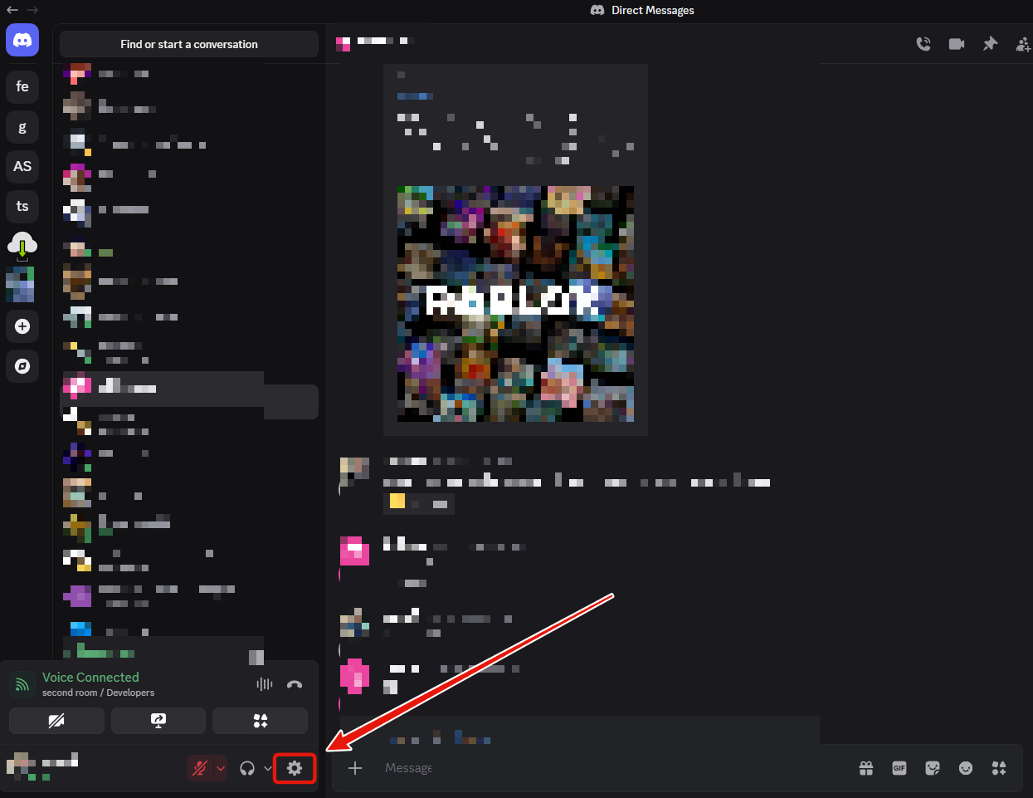This screenshot has width=1033, height=798.
Task: Open the GIF picker
Action: pyautogui.click(x=899, y=768)
